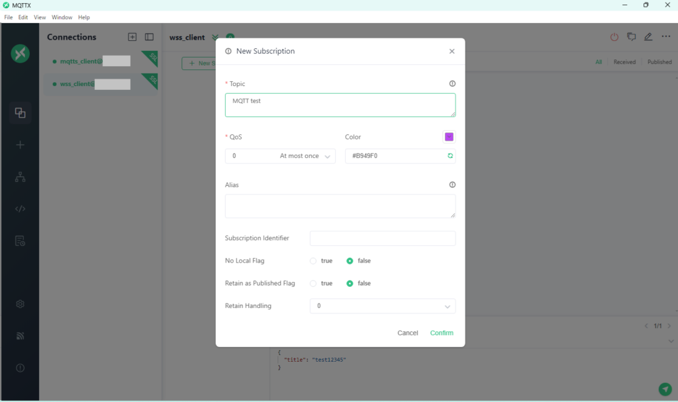Click the plus New Connection sidebar icon
678x402 pixels.
click(x=20, y=145)
